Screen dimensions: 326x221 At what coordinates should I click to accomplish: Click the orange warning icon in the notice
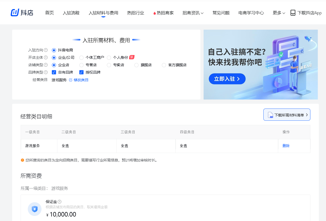22,160
